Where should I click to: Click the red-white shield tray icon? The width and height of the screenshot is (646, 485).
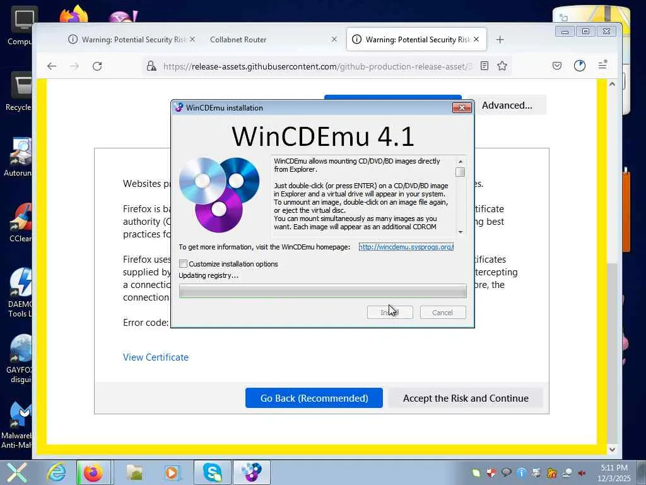491,472
